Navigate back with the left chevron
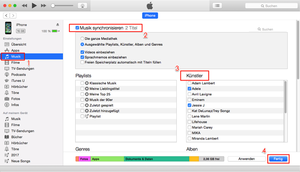The width and height of the screenshot is (300, 172). click(x=7, y=16)
